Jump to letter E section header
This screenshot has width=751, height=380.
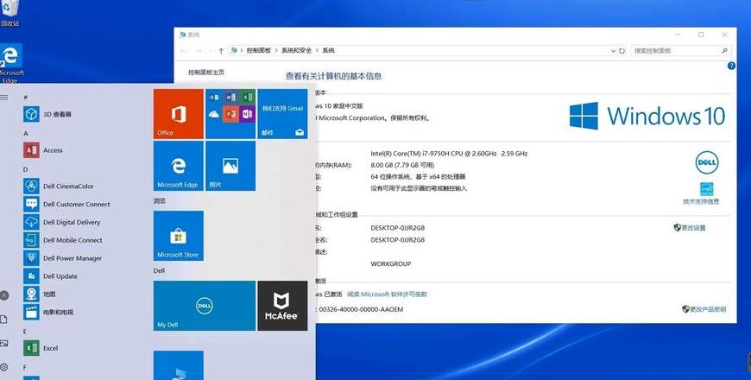pyautogui.click(x=25, y=332)
